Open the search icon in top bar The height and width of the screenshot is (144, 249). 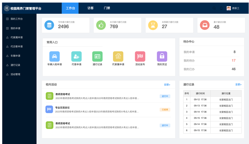[214, 8]
